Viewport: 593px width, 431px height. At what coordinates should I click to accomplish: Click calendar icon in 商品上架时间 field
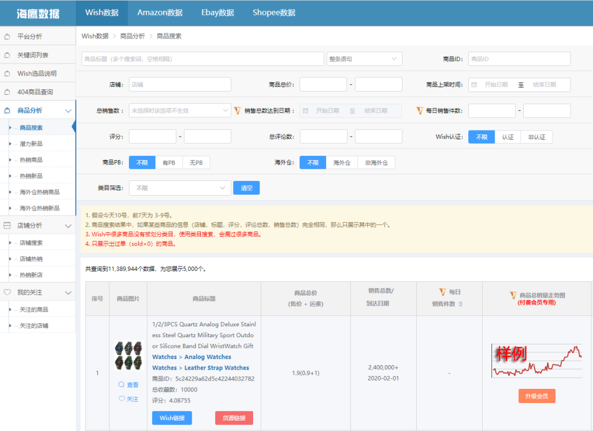pyautogui.click(x=474, y=84)
